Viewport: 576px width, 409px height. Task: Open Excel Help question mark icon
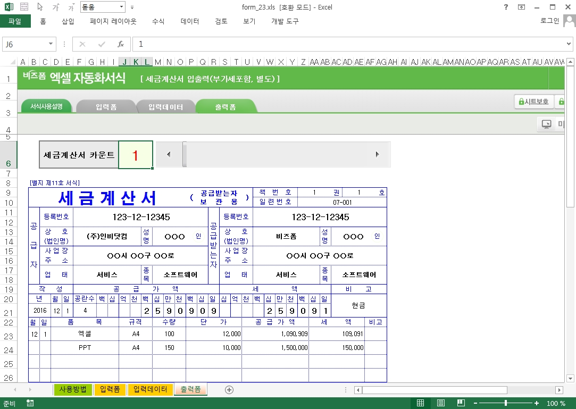pos(506,7)
